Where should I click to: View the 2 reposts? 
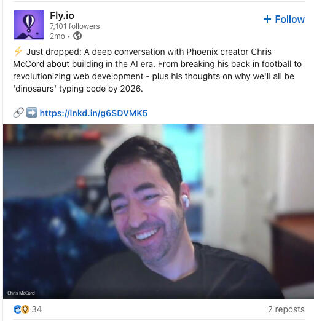286,309
